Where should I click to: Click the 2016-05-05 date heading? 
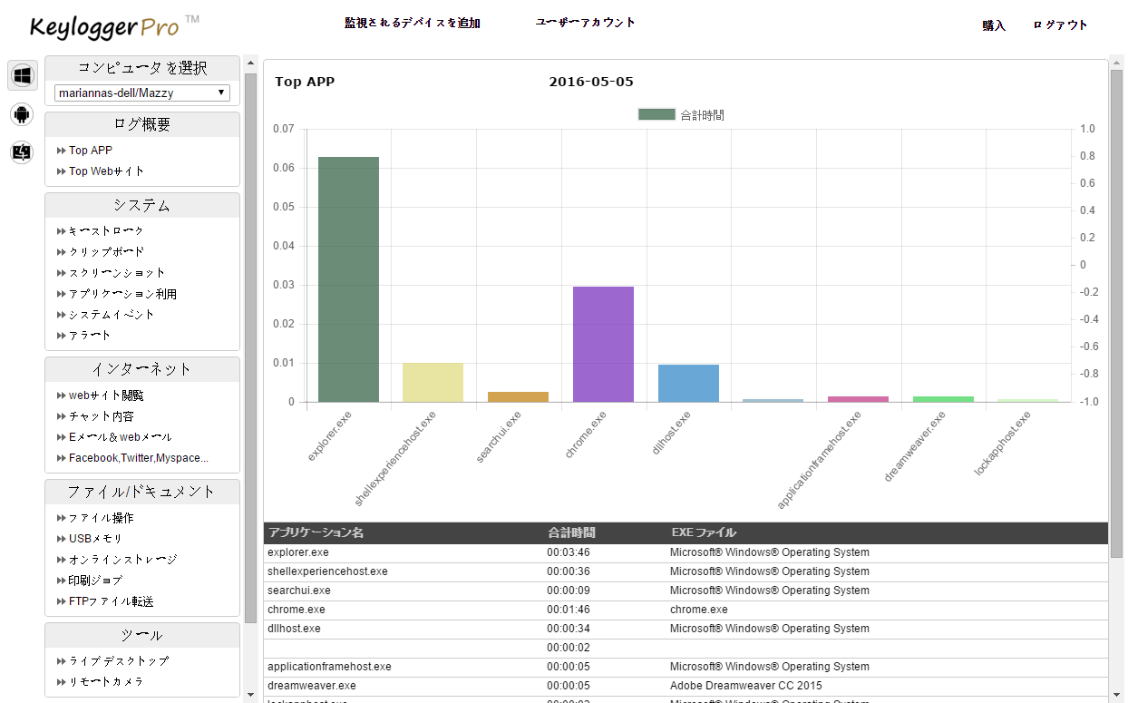[591, 82]
